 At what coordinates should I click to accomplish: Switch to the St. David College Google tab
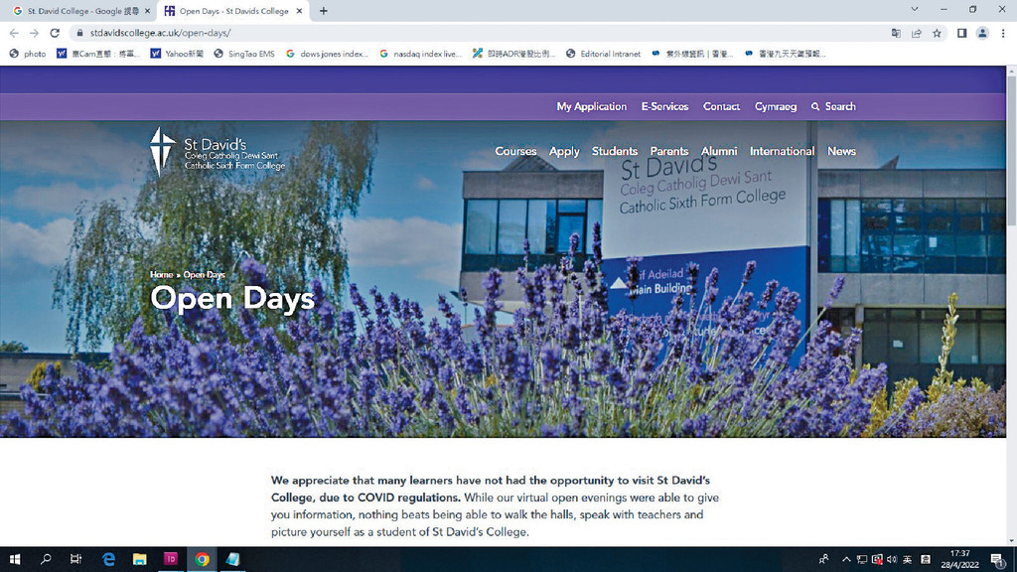coord(81,11)
